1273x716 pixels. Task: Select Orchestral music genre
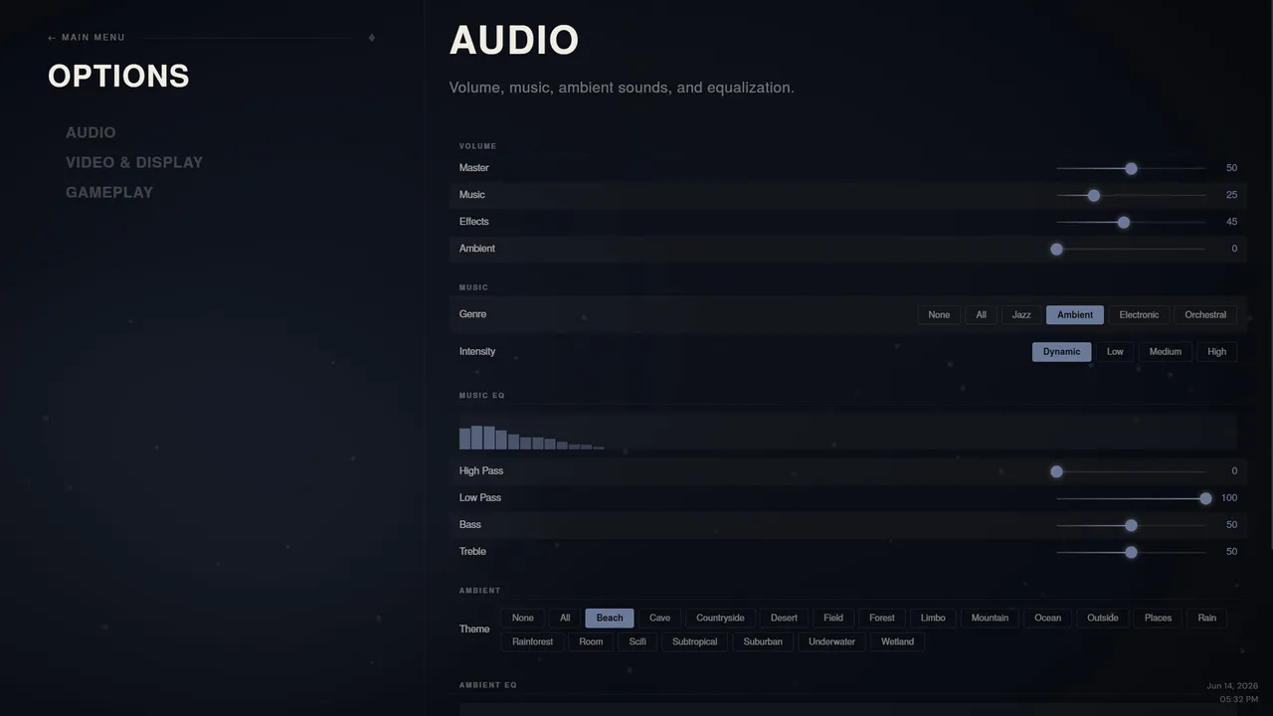1205,314
